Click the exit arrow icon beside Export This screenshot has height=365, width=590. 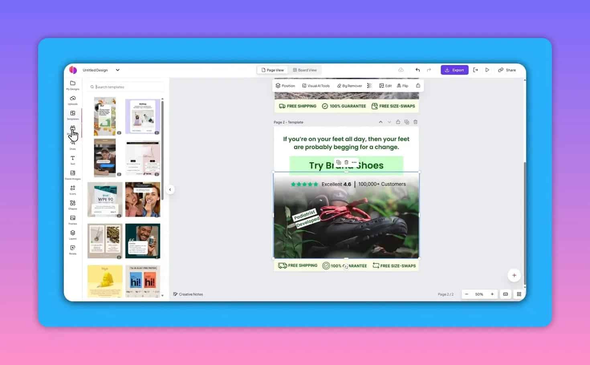[475, 70]
